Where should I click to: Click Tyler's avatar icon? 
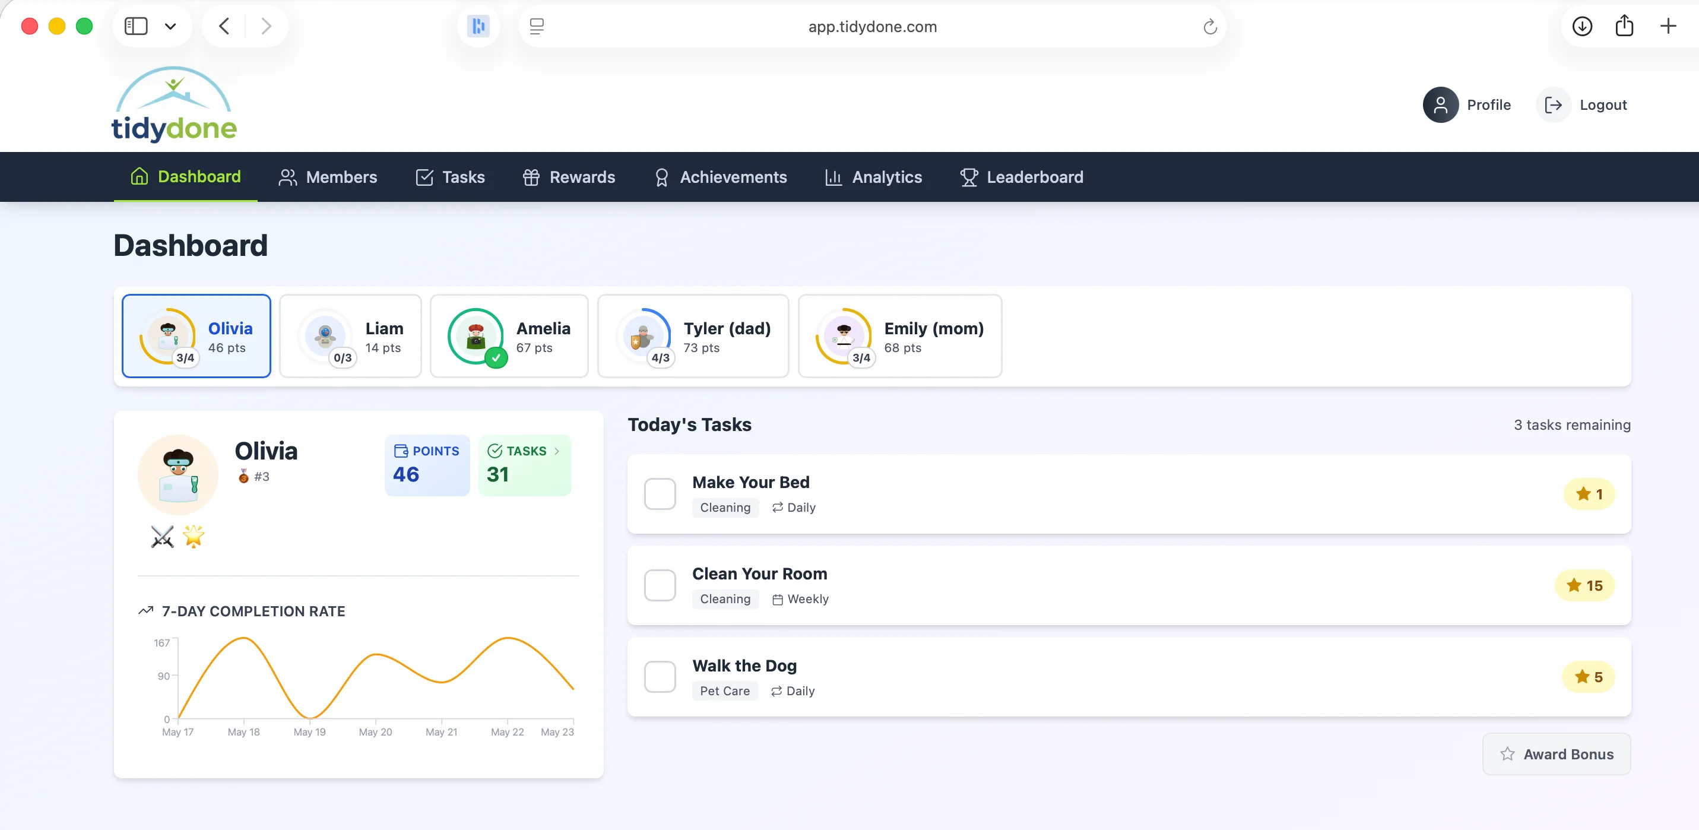642,335
